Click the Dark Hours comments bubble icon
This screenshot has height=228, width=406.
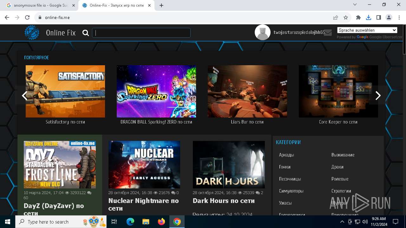click(x=258, y=193)
